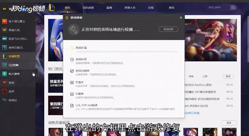Viewport: 249px width, 136px height.
Task: Open 枪神纪 game icon
Action: [x=5, y=100]
